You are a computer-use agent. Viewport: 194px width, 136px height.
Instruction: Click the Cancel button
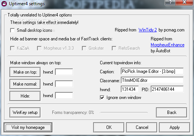(142, 127)
